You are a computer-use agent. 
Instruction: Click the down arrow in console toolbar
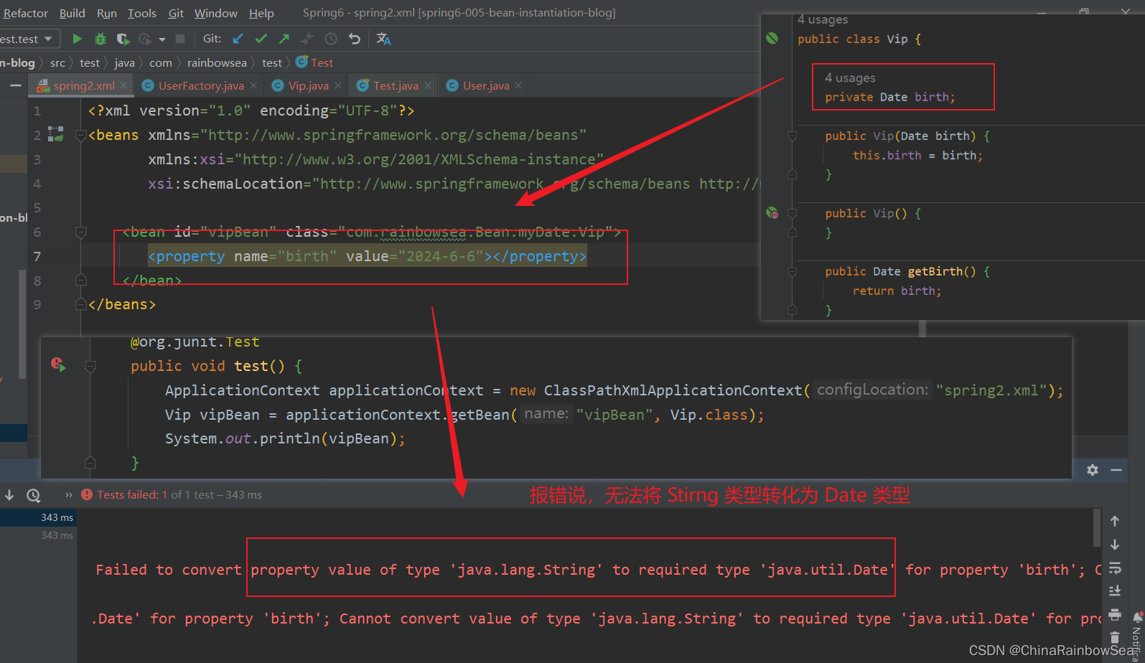(1115, 545)
